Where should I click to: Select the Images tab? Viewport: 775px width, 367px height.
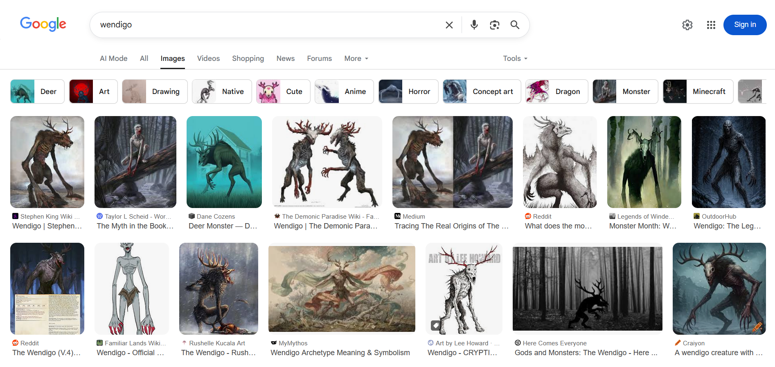(x=173, y=58)
